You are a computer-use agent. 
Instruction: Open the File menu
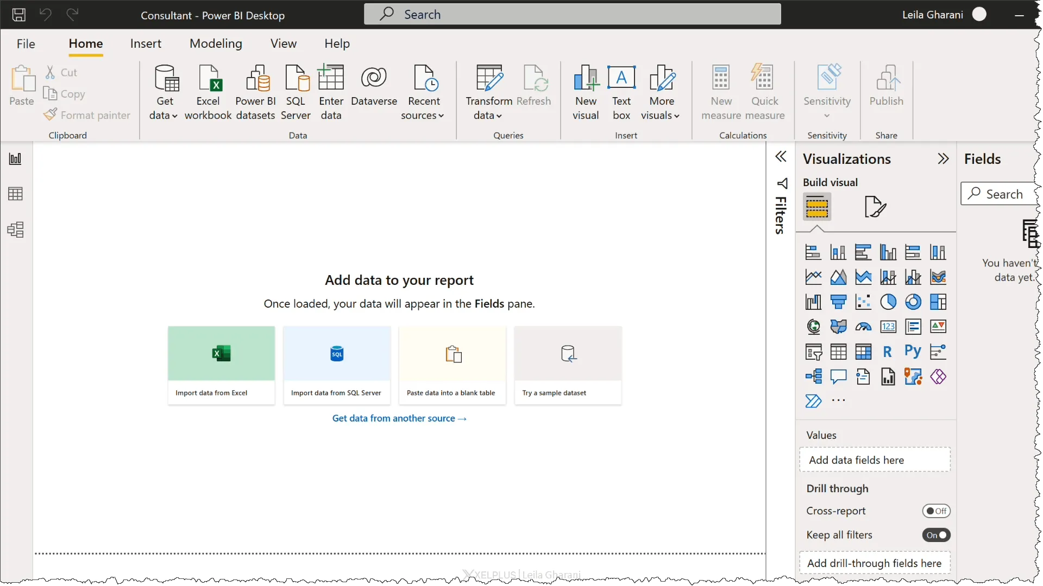pyautogui.click(x=26, y=43)
